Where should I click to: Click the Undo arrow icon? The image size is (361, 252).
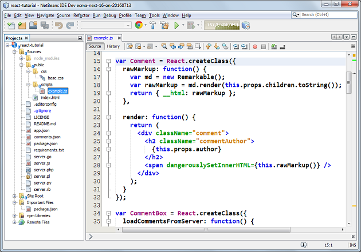pos(58,25)
